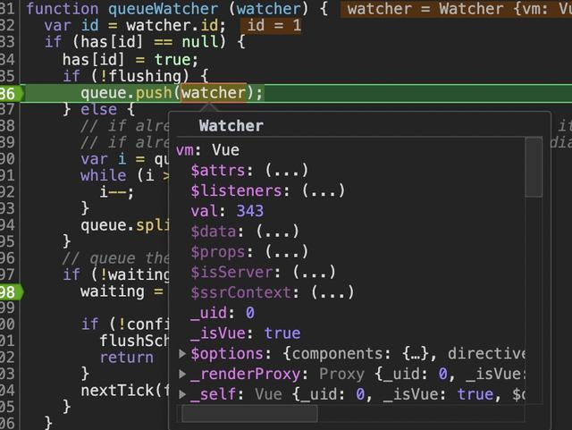The width and height of the screenshot is (572, 430).
Task: Click the 'if (!flushing) {' code line
Action: [x=135, y=76]
